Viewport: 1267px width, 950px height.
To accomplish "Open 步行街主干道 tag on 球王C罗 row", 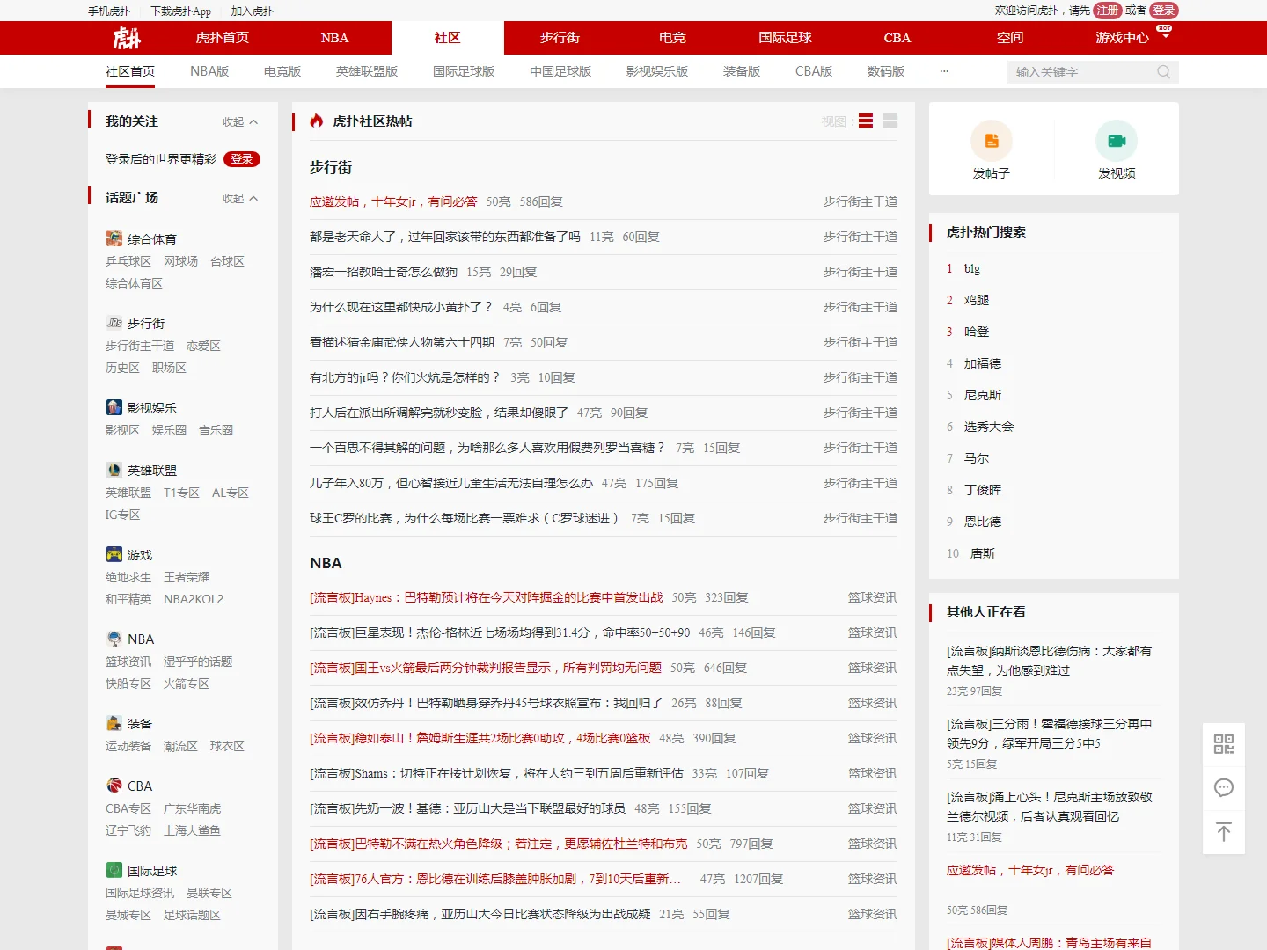I will (861, 518).
